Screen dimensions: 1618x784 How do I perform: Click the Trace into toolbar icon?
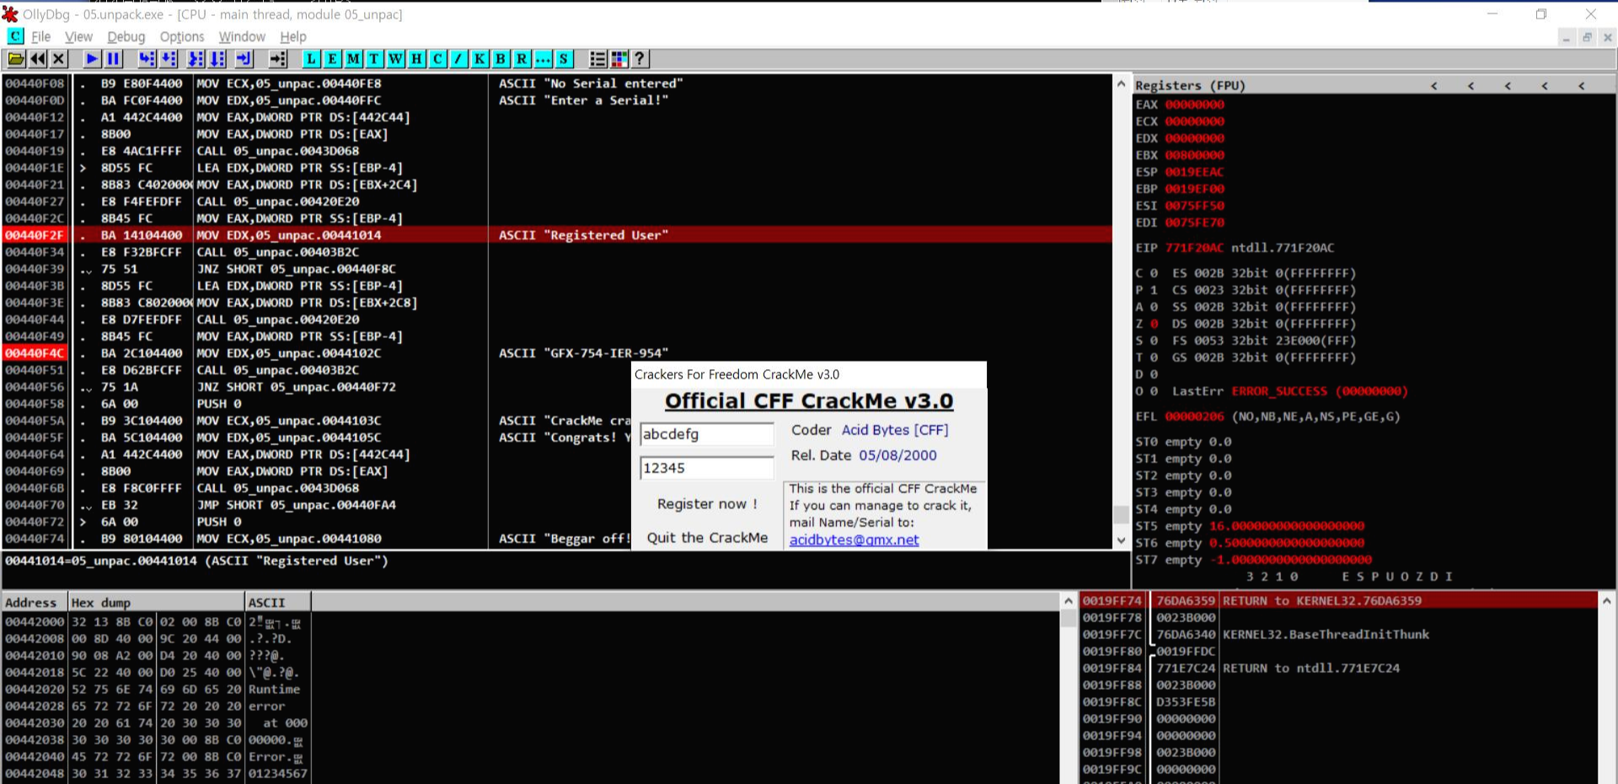(x=196, y=59)
